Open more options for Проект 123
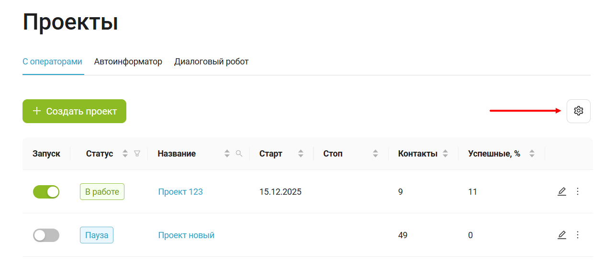This screenshot has width=615, height=262. tap(577, 191)
